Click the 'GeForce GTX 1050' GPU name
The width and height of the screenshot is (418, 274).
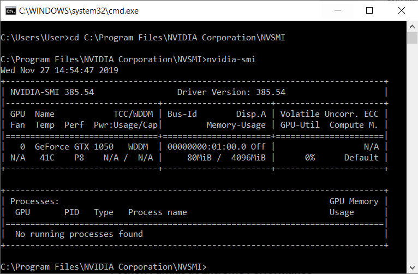[74, 147]
